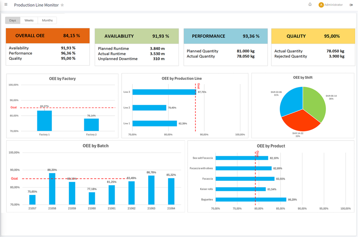Switch to the Weeks tab
358x237 pixels.
click(29, 20)
